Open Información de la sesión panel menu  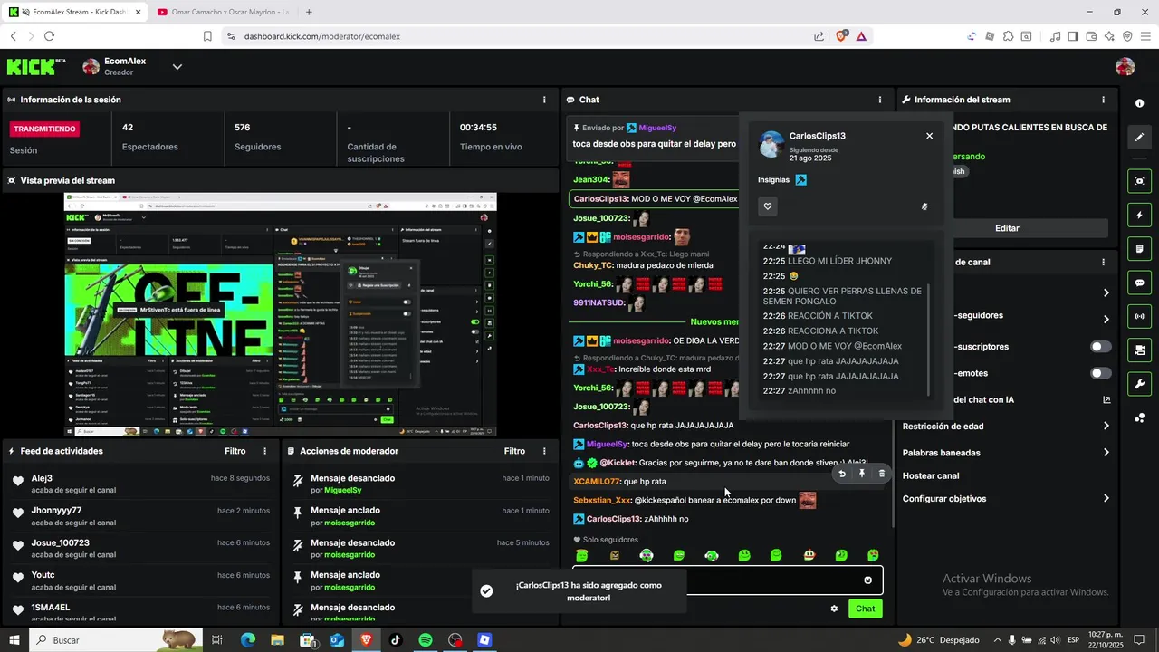pyautogui.click(x=544, y=100)
